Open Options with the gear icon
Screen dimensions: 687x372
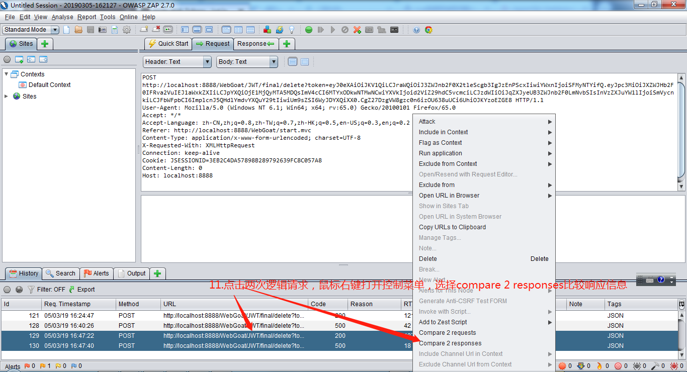pos(127,30)
